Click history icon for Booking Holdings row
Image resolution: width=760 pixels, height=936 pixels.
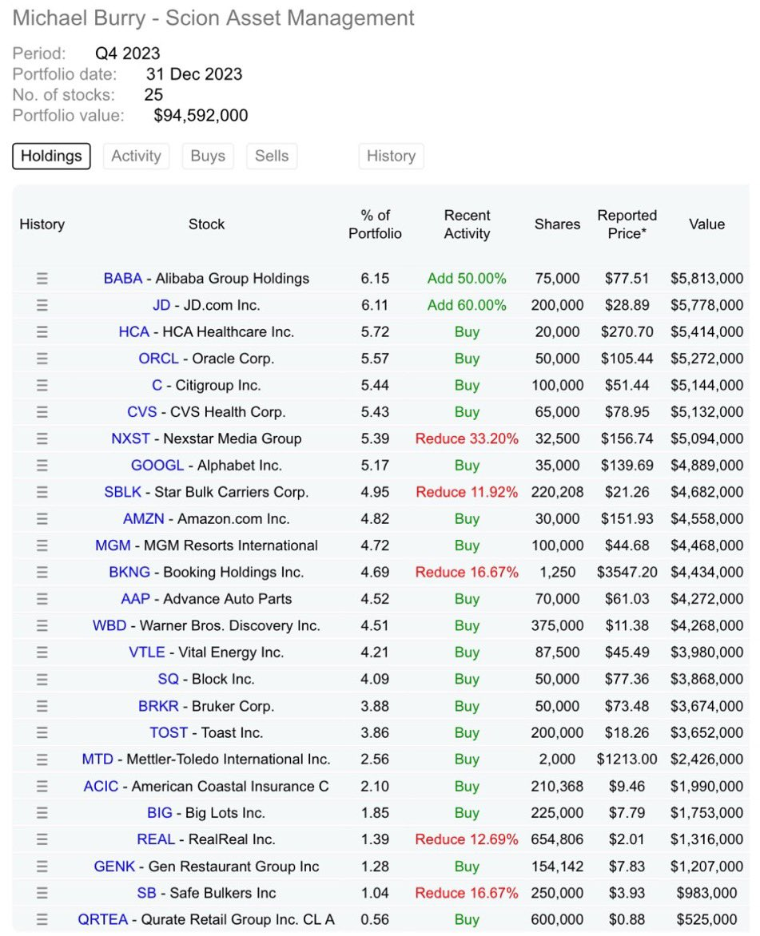(42, 573)
